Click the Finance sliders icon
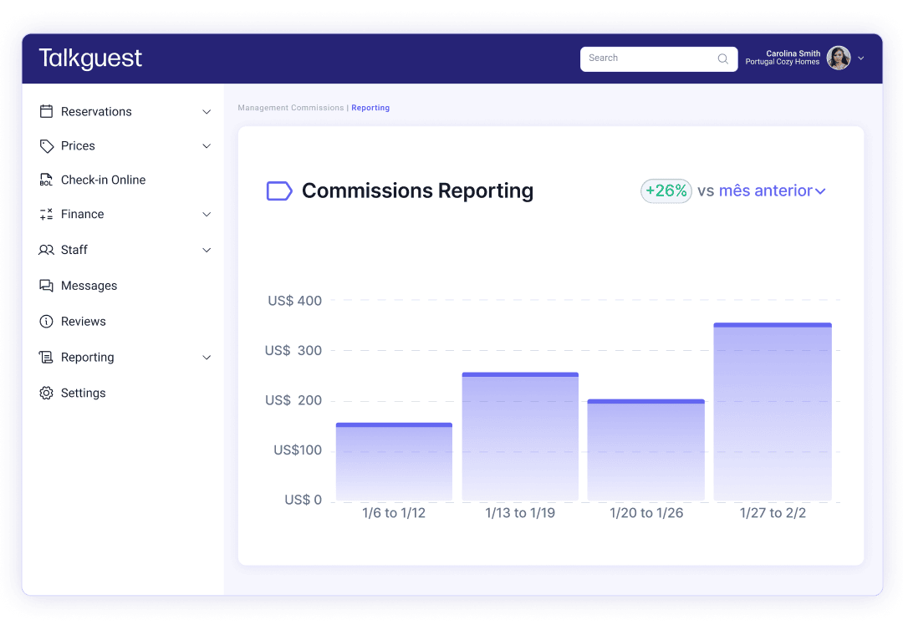903x630 pixels. point(47,214)
